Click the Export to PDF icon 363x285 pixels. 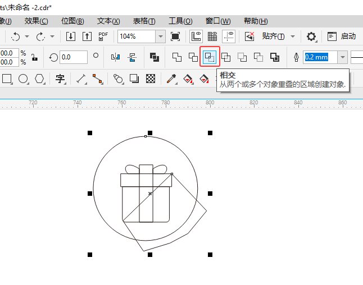(x=103, y=36)
